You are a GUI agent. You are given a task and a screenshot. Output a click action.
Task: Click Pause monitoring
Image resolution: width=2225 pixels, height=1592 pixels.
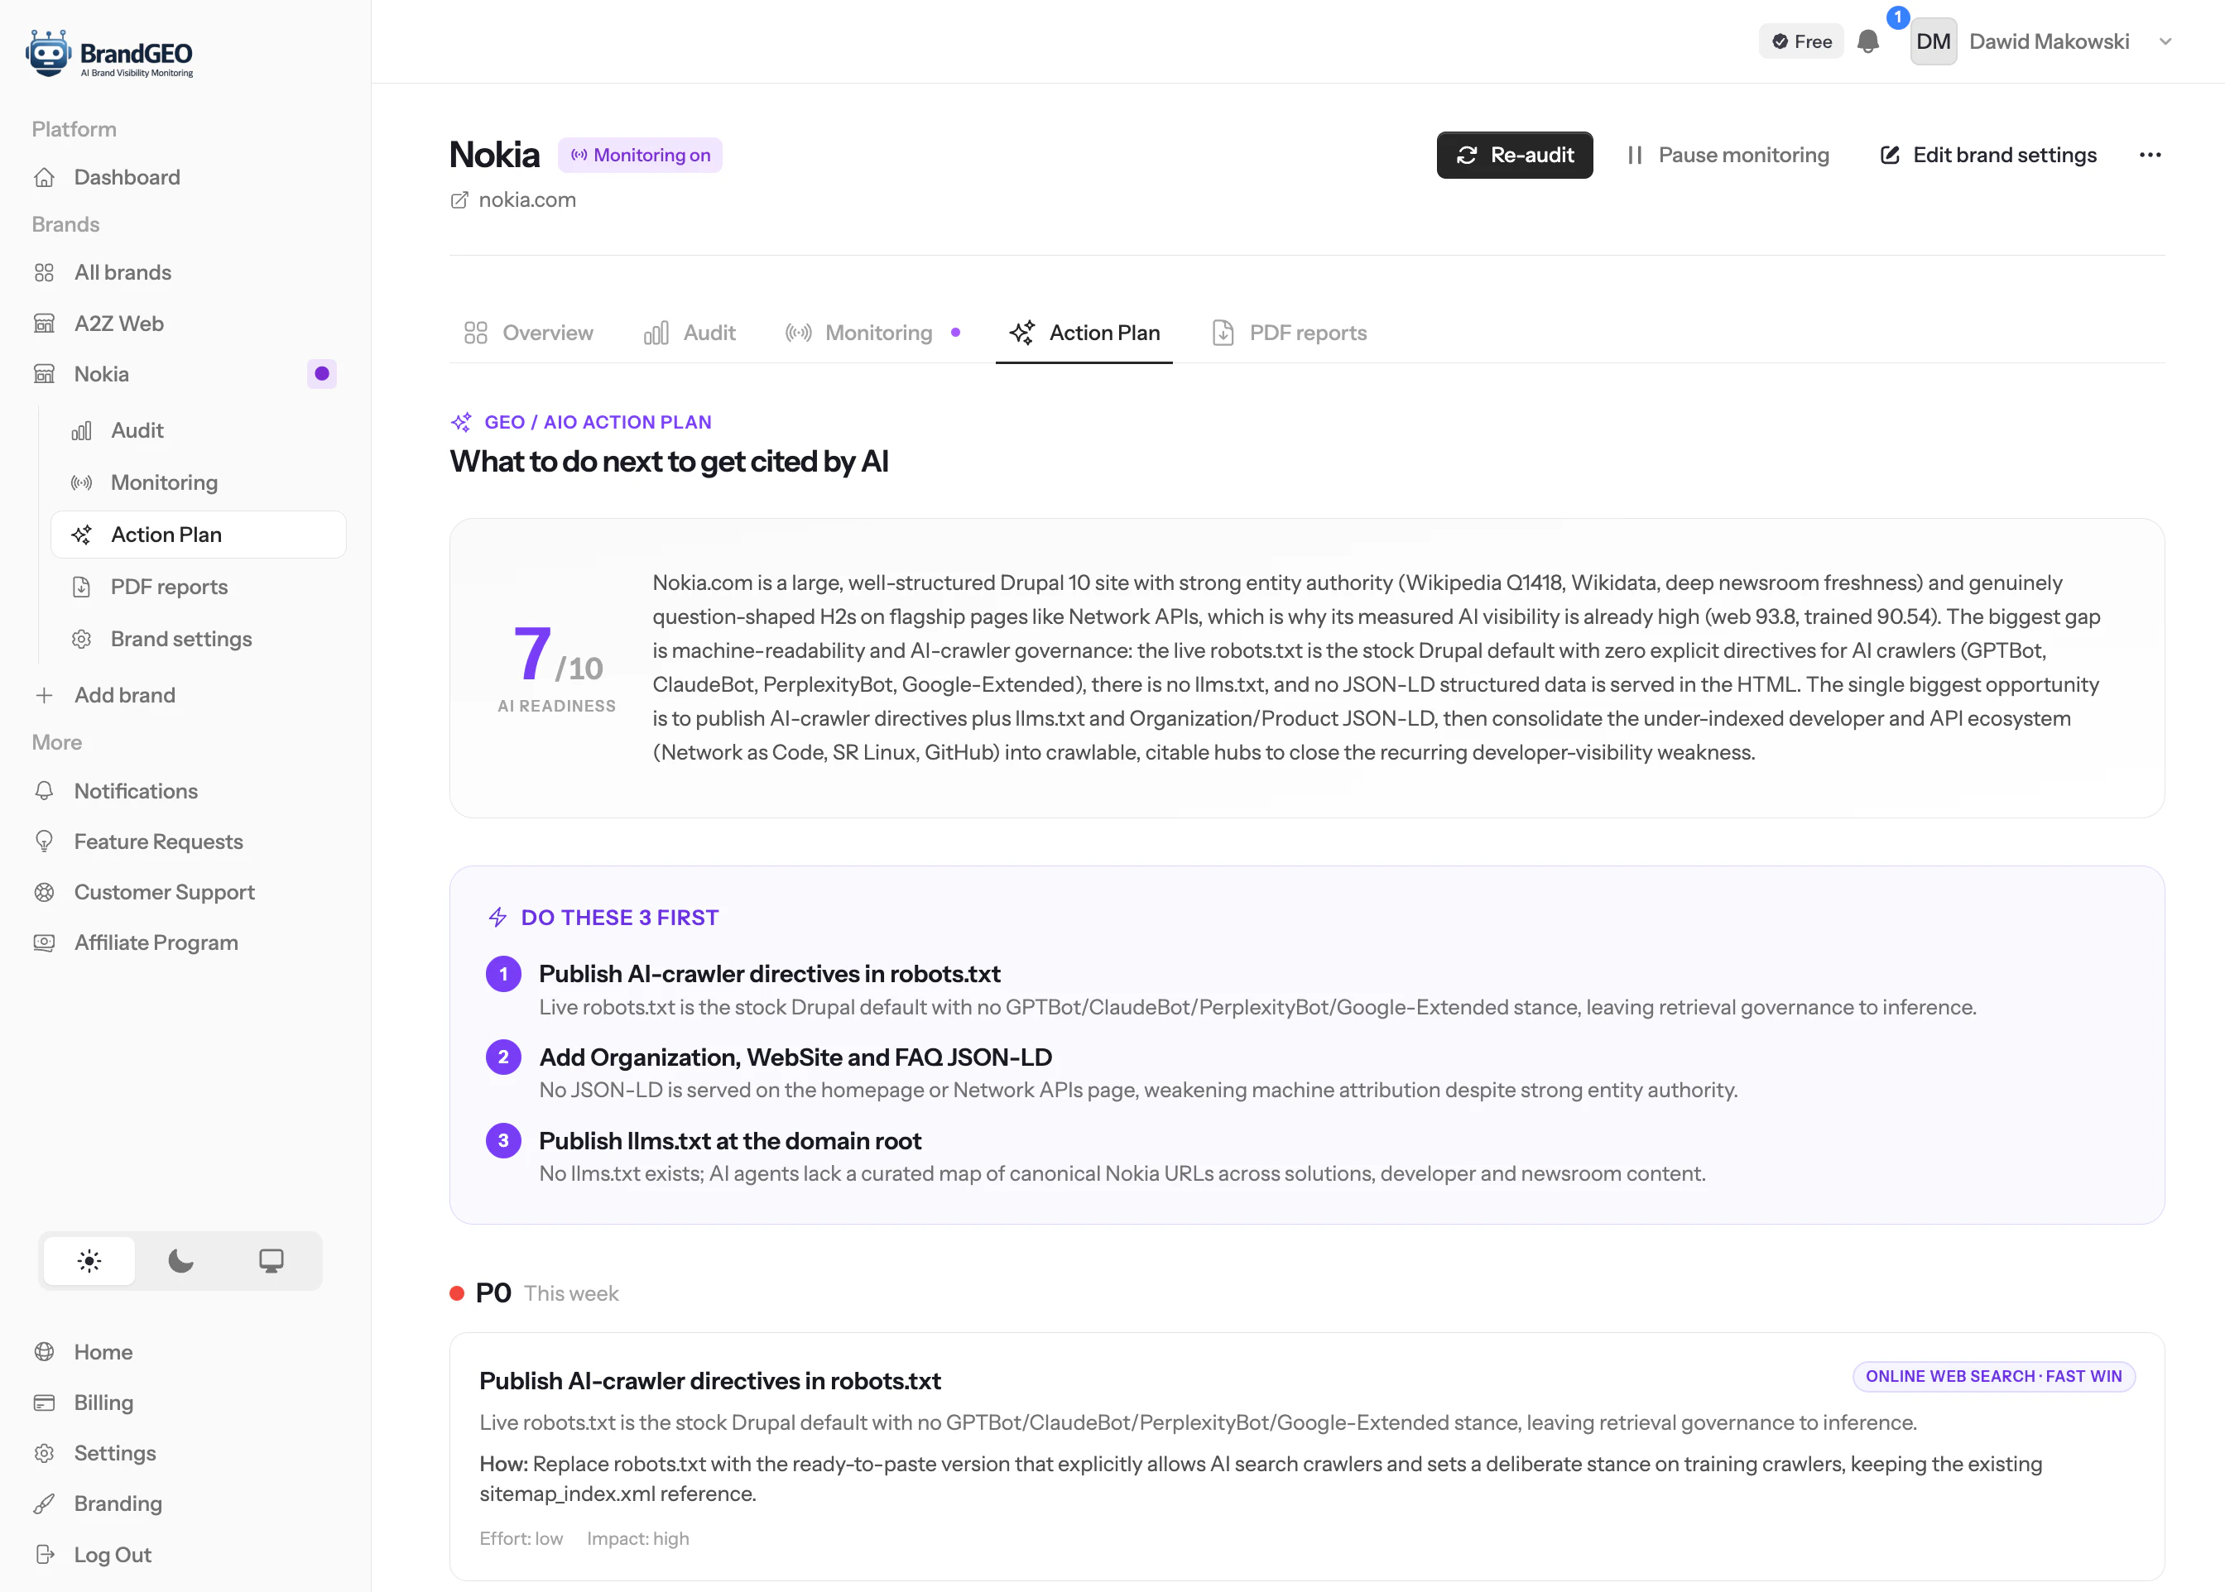coord(1728,155)
